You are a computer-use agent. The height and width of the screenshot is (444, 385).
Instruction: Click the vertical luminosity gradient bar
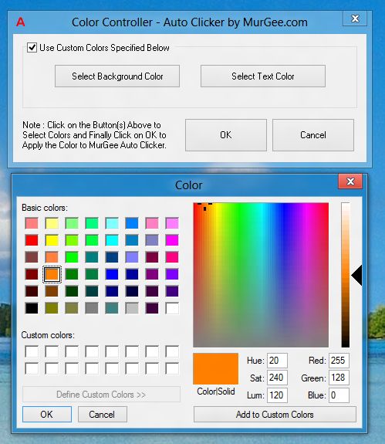click(346, 275)
